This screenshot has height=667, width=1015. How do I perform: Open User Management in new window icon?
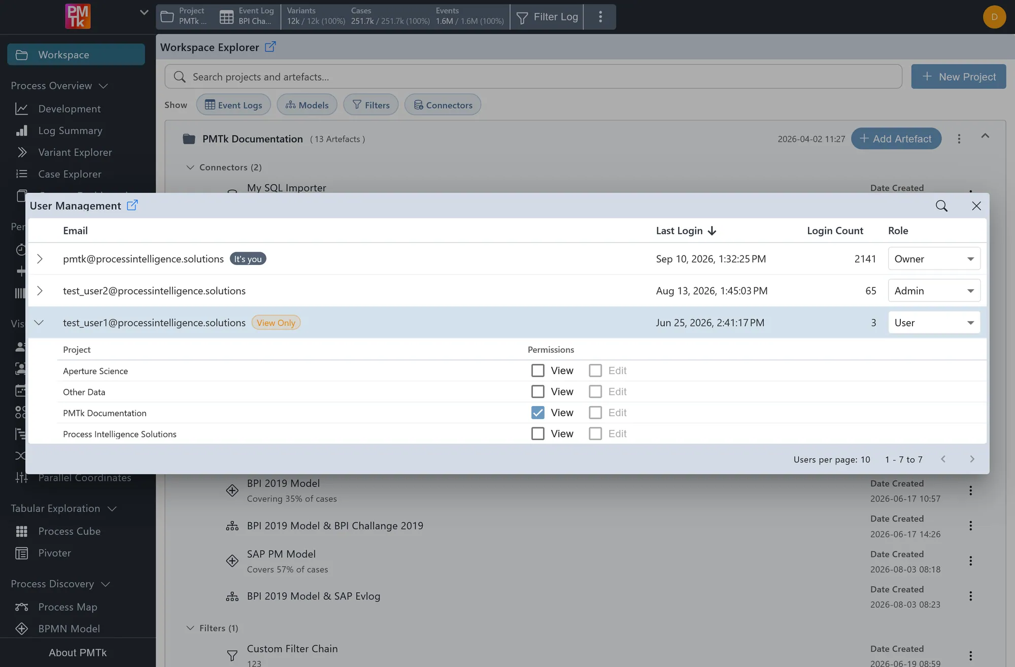132,205
